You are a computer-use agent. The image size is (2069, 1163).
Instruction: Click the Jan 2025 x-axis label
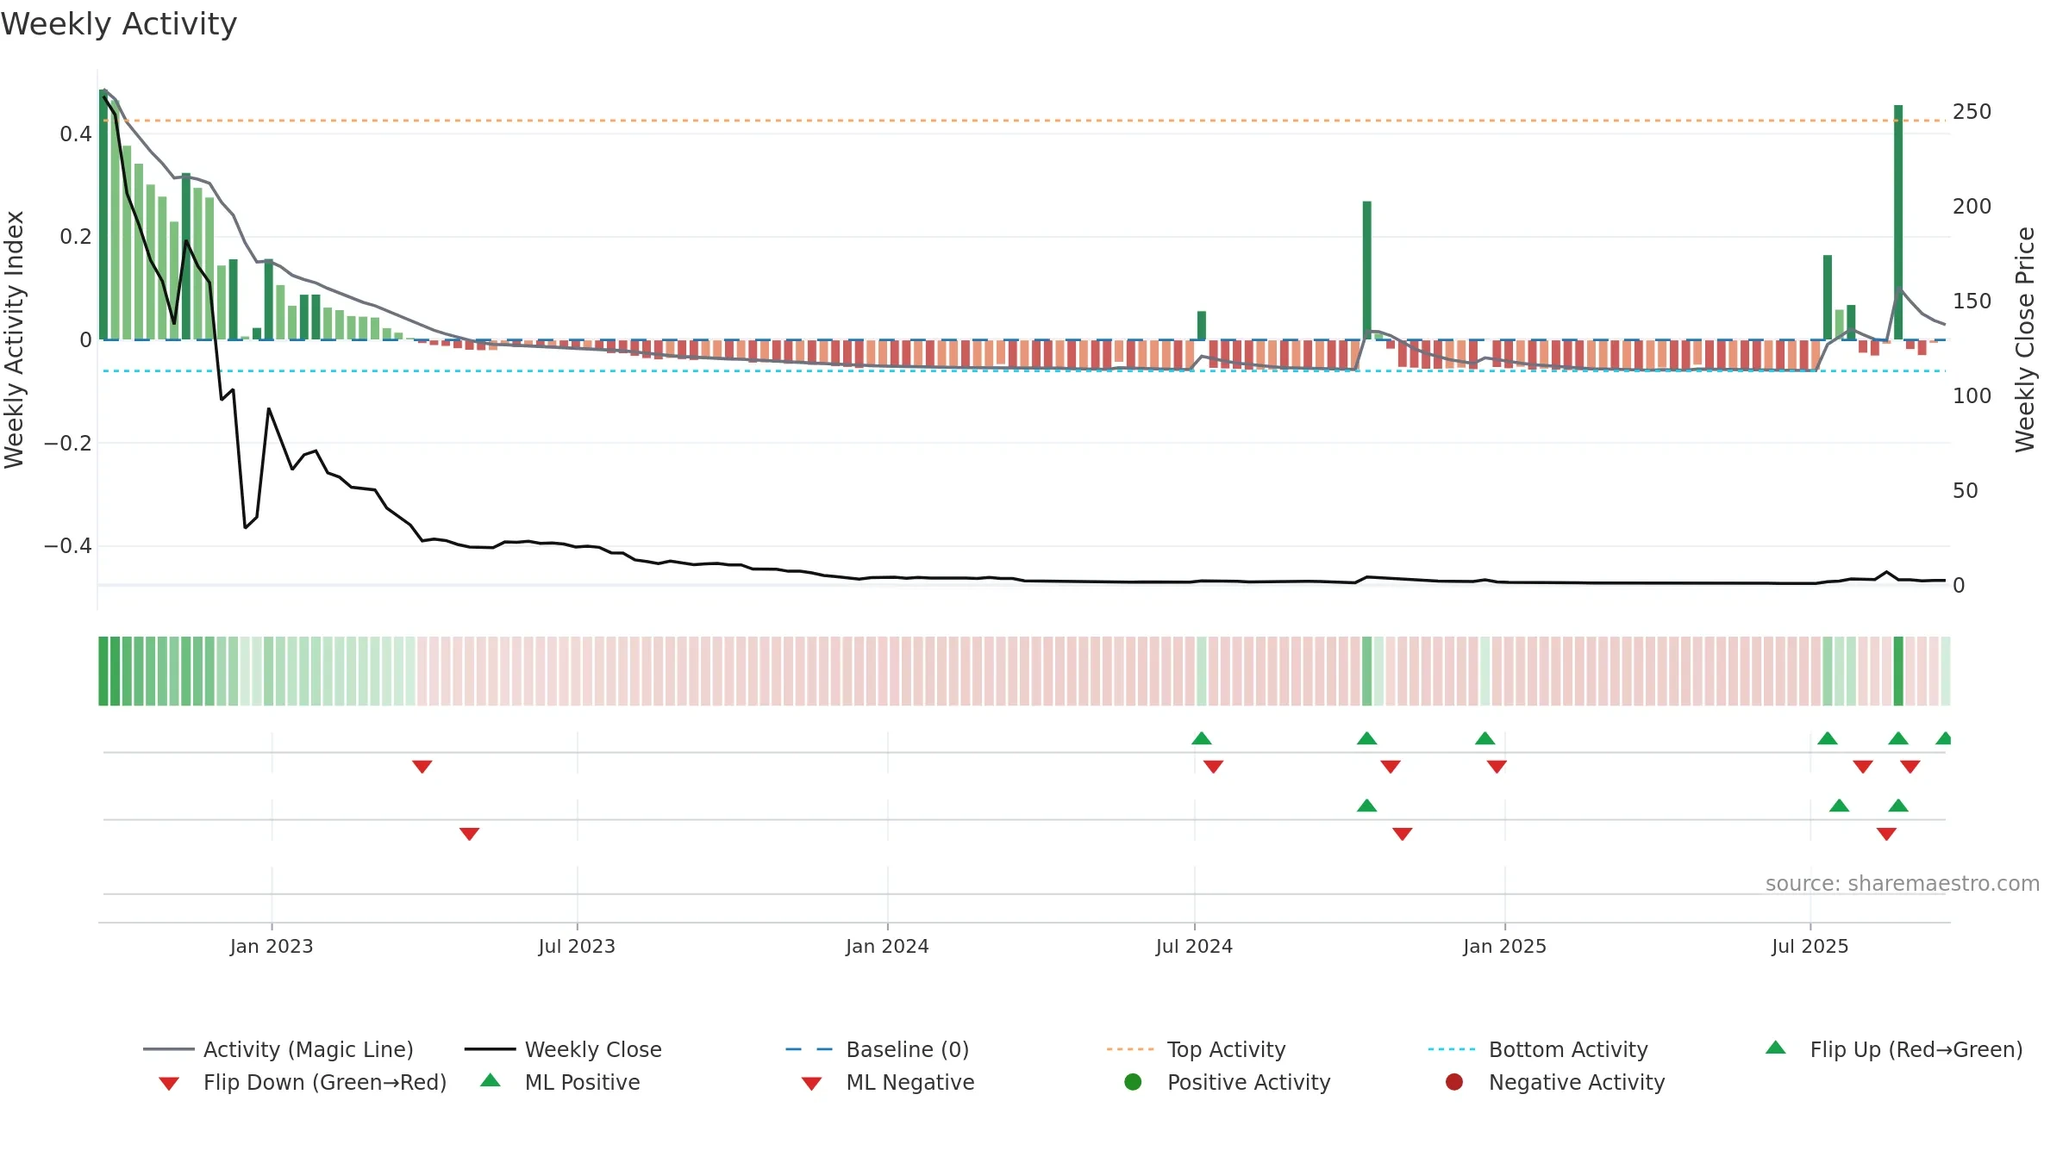coord(1505,946)
